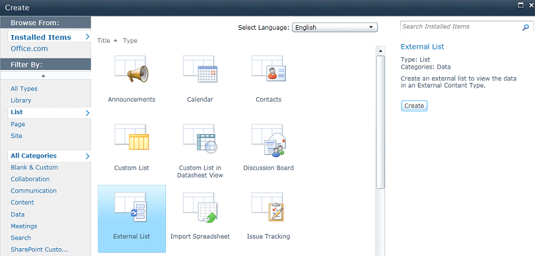
Task: Filter by Meetings category
Action: coord(24,226)
